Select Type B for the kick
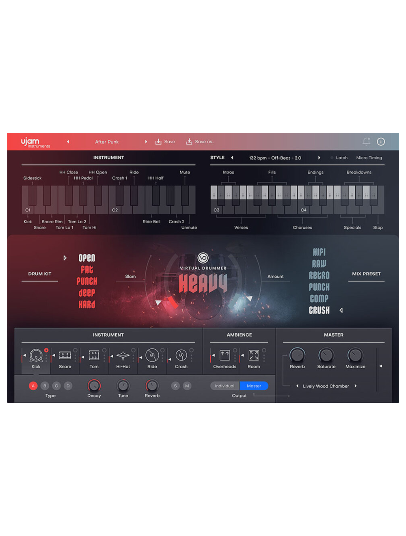Image resolution: width=406 pixels, height=536 pixels. [x=45, y=386]
